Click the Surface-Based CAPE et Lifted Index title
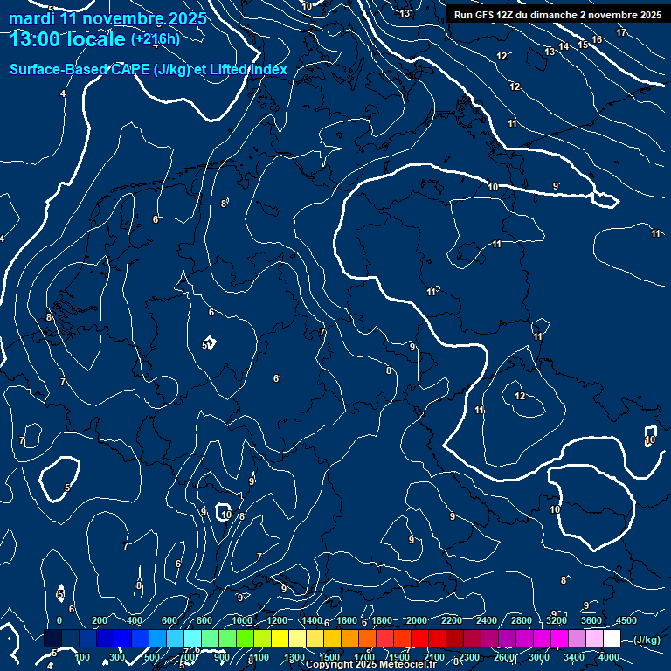 149,69
